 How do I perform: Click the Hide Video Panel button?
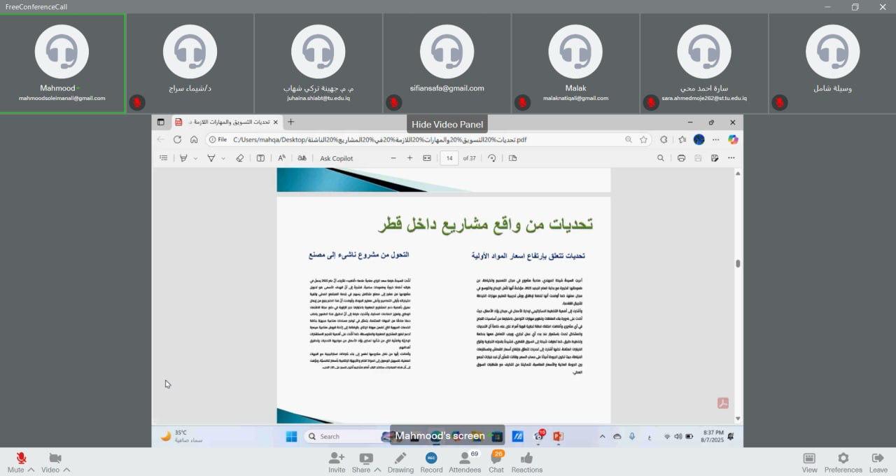coord(447,125)
